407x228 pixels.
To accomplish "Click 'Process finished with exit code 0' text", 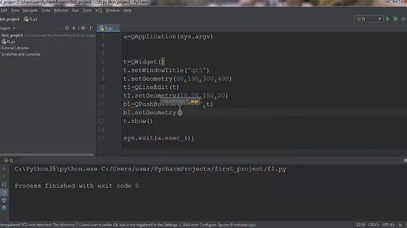I will tap(77, 186).
